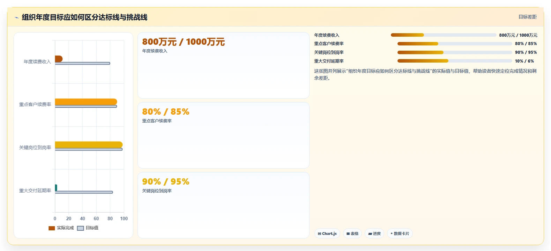Click the 表格 tag

pos(352,234)
